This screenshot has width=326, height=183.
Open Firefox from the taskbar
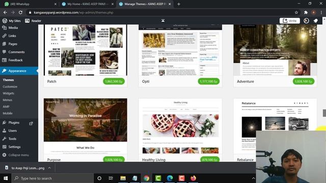pyautogui.click(x=193, y=178)
